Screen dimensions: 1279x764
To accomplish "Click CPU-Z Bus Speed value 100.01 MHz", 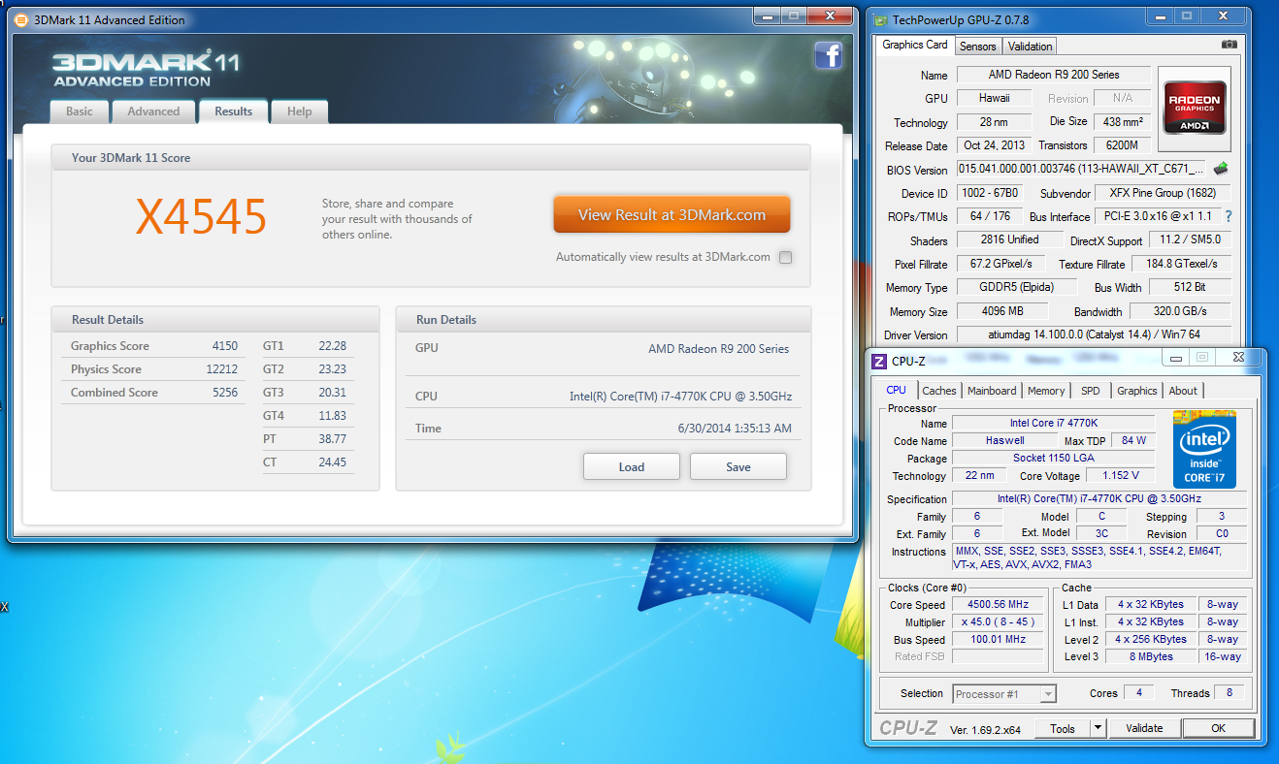I will (998, 639).
